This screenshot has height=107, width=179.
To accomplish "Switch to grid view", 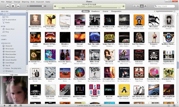I will (x=142, y=6).
